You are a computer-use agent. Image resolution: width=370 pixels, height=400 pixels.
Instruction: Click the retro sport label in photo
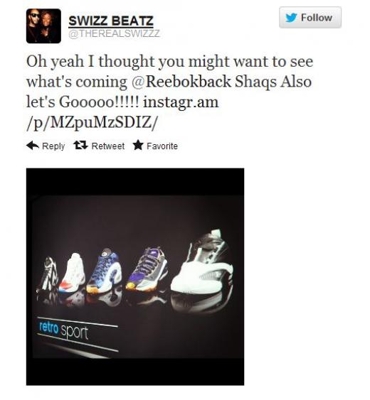tap(64, 330)
